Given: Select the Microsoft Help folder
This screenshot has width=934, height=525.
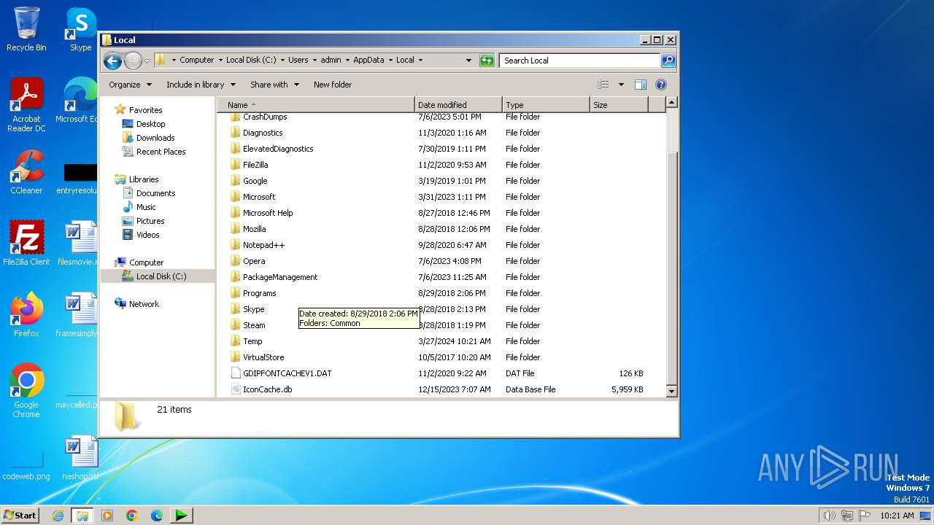Looking at the screenshot, I should coord(268,213).
